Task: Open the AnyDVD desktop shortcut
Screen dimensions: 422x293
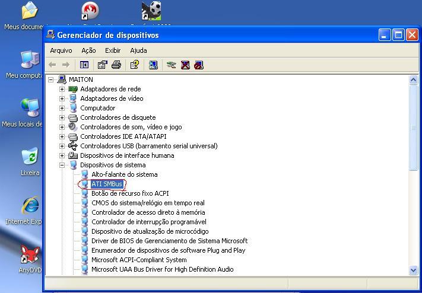Action: [30, 257]
